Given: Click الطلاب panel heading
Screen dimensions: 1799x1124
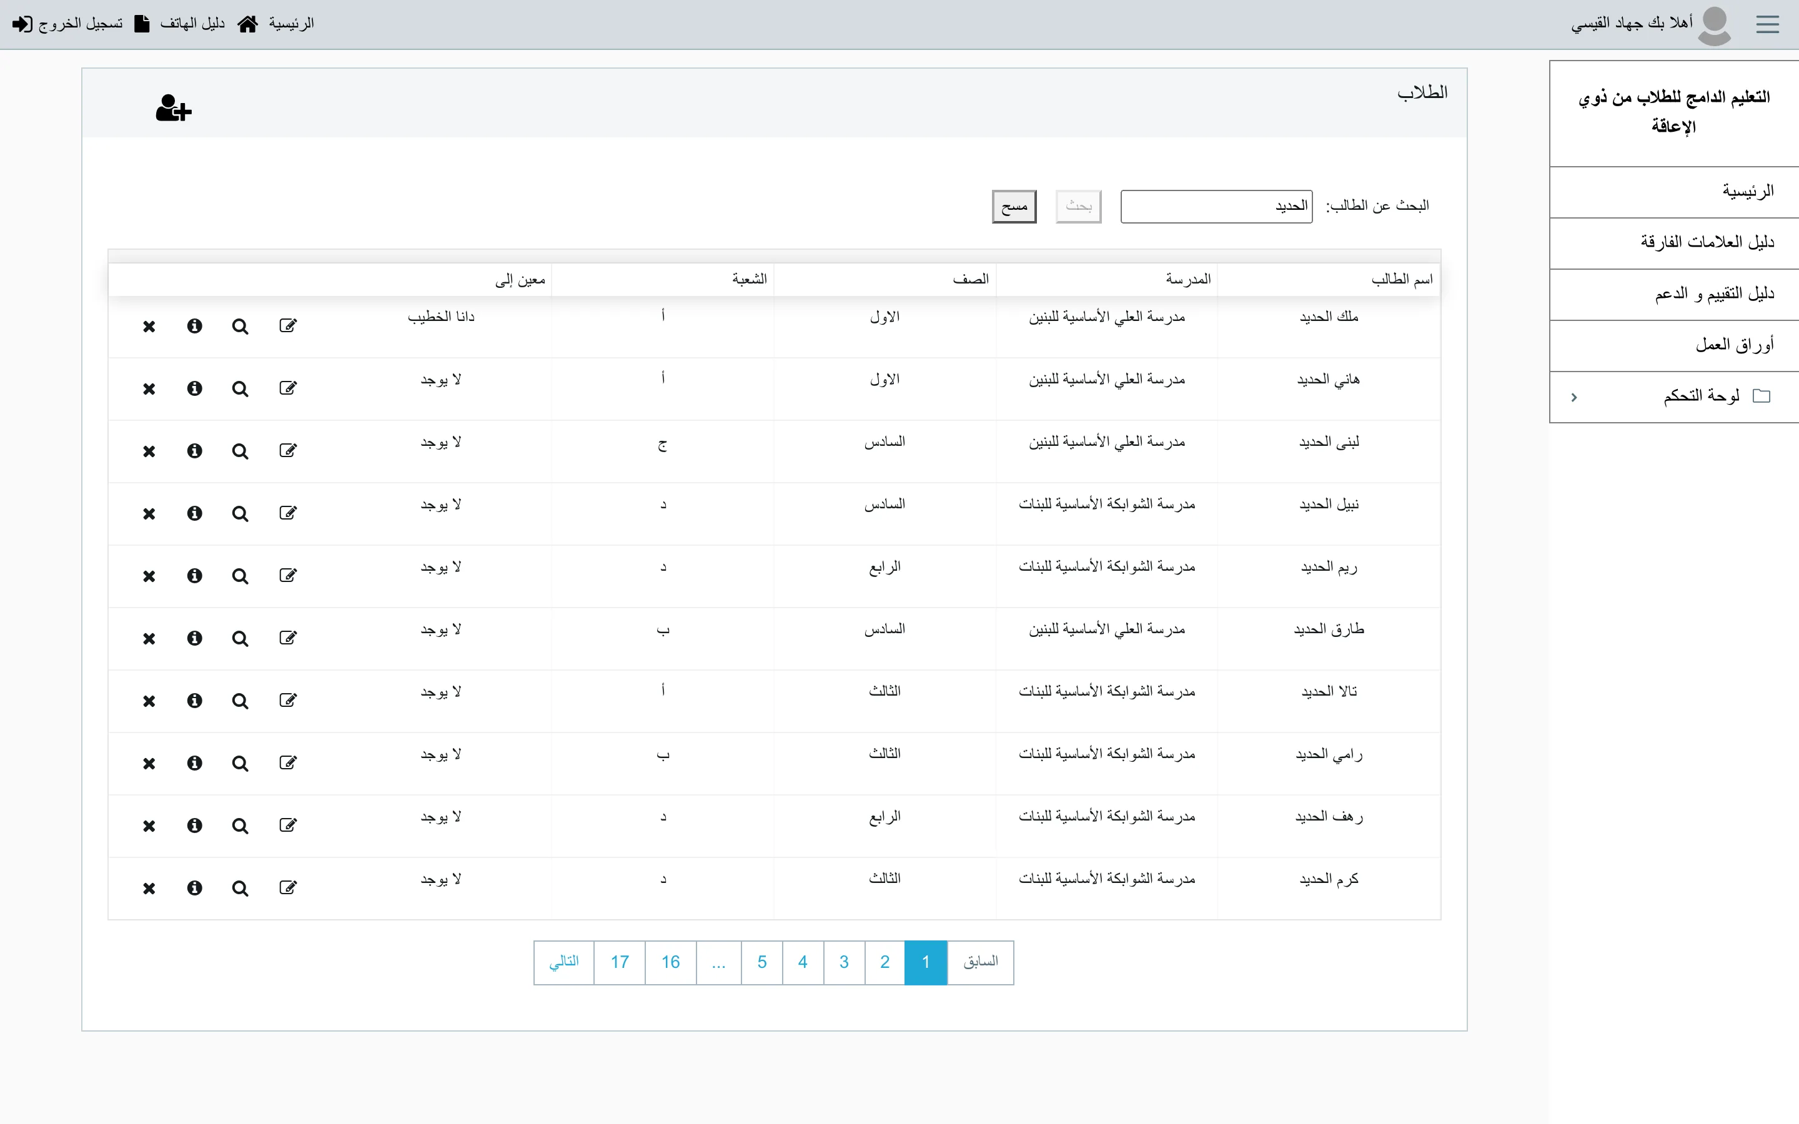Looking at the screenshot, I should click(1422, 92).
